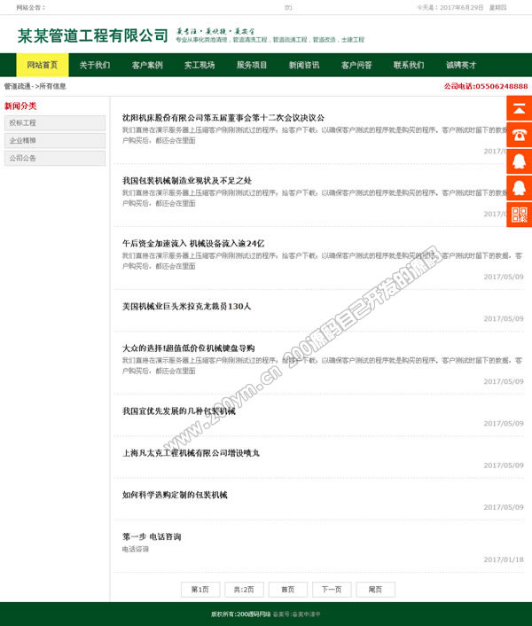Click the 管道疏通 breadcrumb link
The height and width of the screenshot is (626, 532).
[18, 86]
